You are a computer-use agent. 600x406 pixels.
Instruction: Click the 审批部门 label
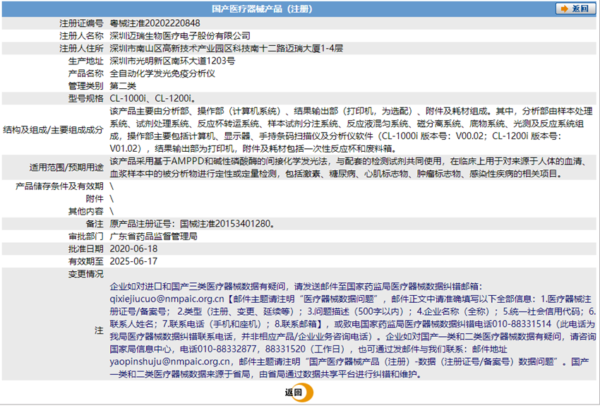tap(85, 236)
